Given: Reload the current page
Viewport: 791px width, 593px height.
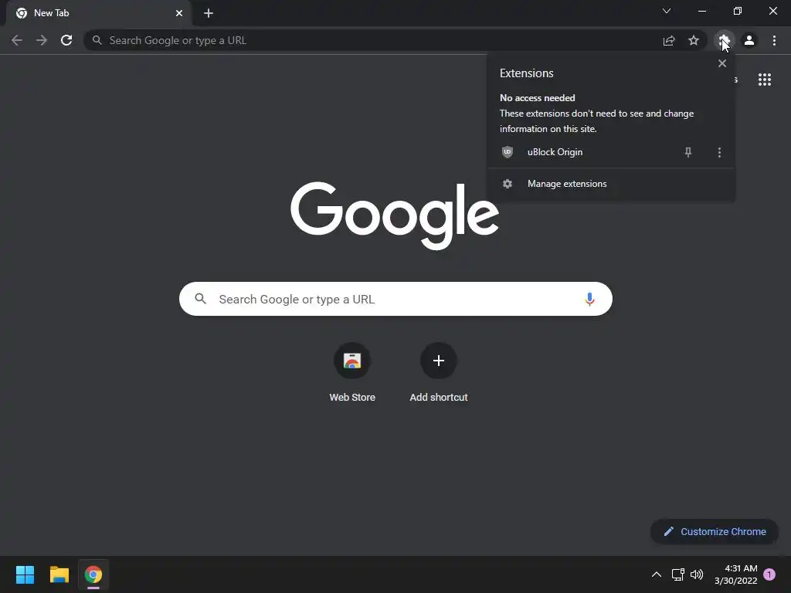Looking at the screenshot, I should click(66, 40).
